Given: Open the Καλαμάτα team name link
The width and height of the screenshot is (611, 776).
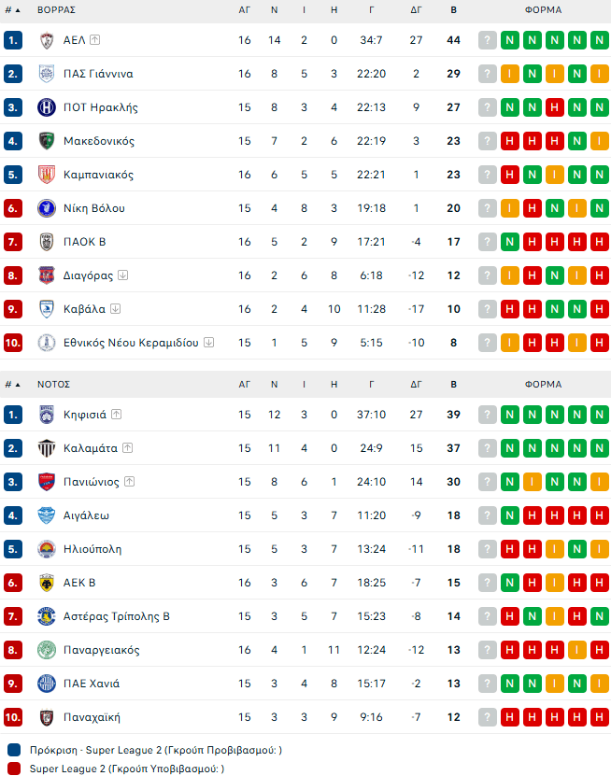Looking at the screenshot, I should [x=91, y=448].
